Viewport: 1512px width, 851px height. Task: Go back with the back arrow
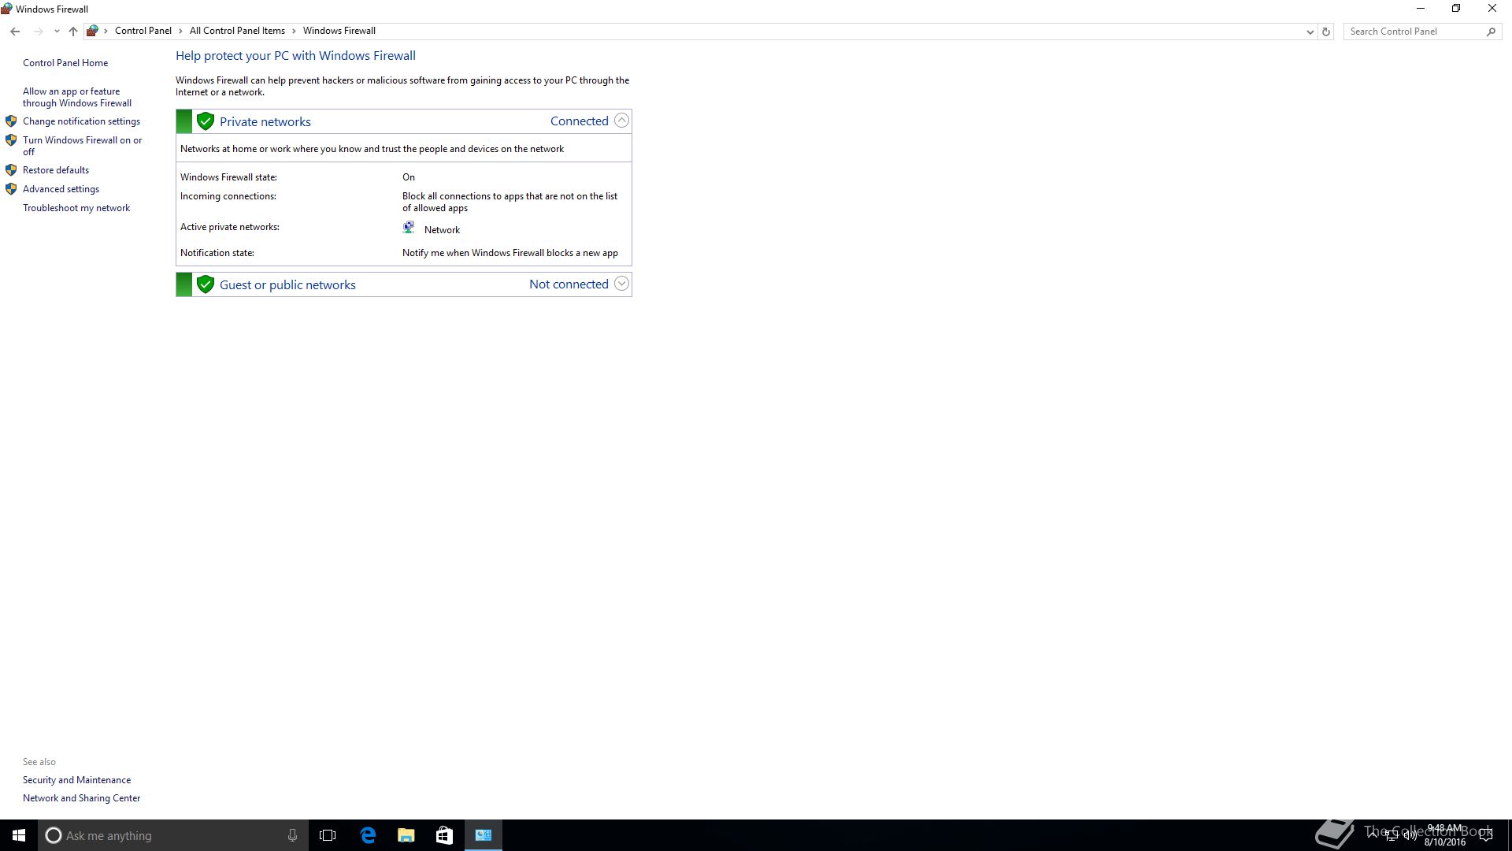(x=15, y=32)
